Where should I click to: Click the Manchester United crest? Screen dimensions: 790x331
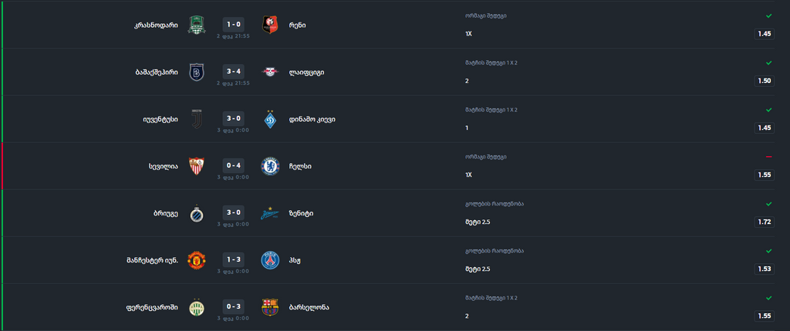pyautogui.click(x=197, y=260)
